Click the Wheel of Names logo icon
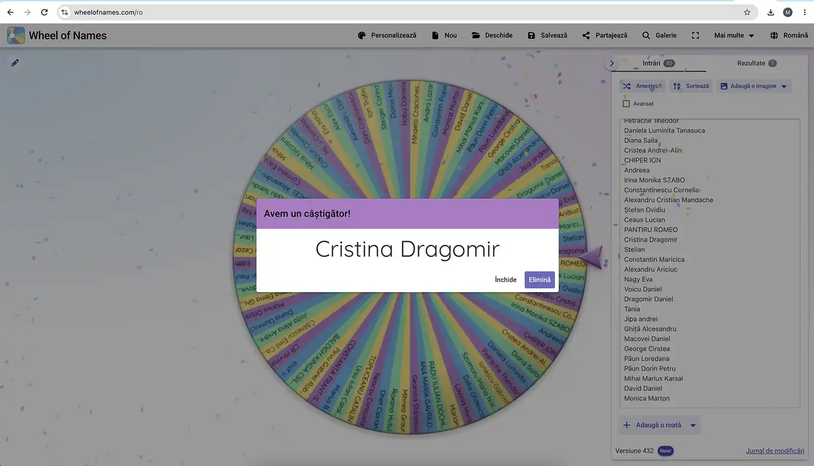 coord(16,35)
